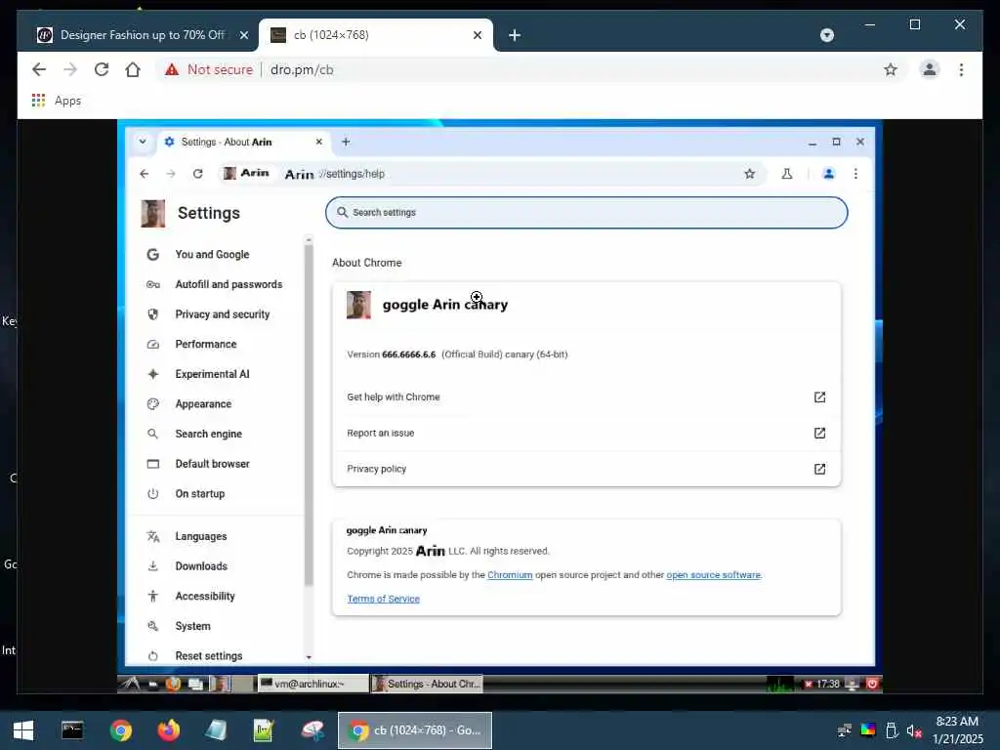Image resolution: width=1000 pixels, height=750 pixels.
Task: Open terminal from Windows taskbar
Action: 72,730
